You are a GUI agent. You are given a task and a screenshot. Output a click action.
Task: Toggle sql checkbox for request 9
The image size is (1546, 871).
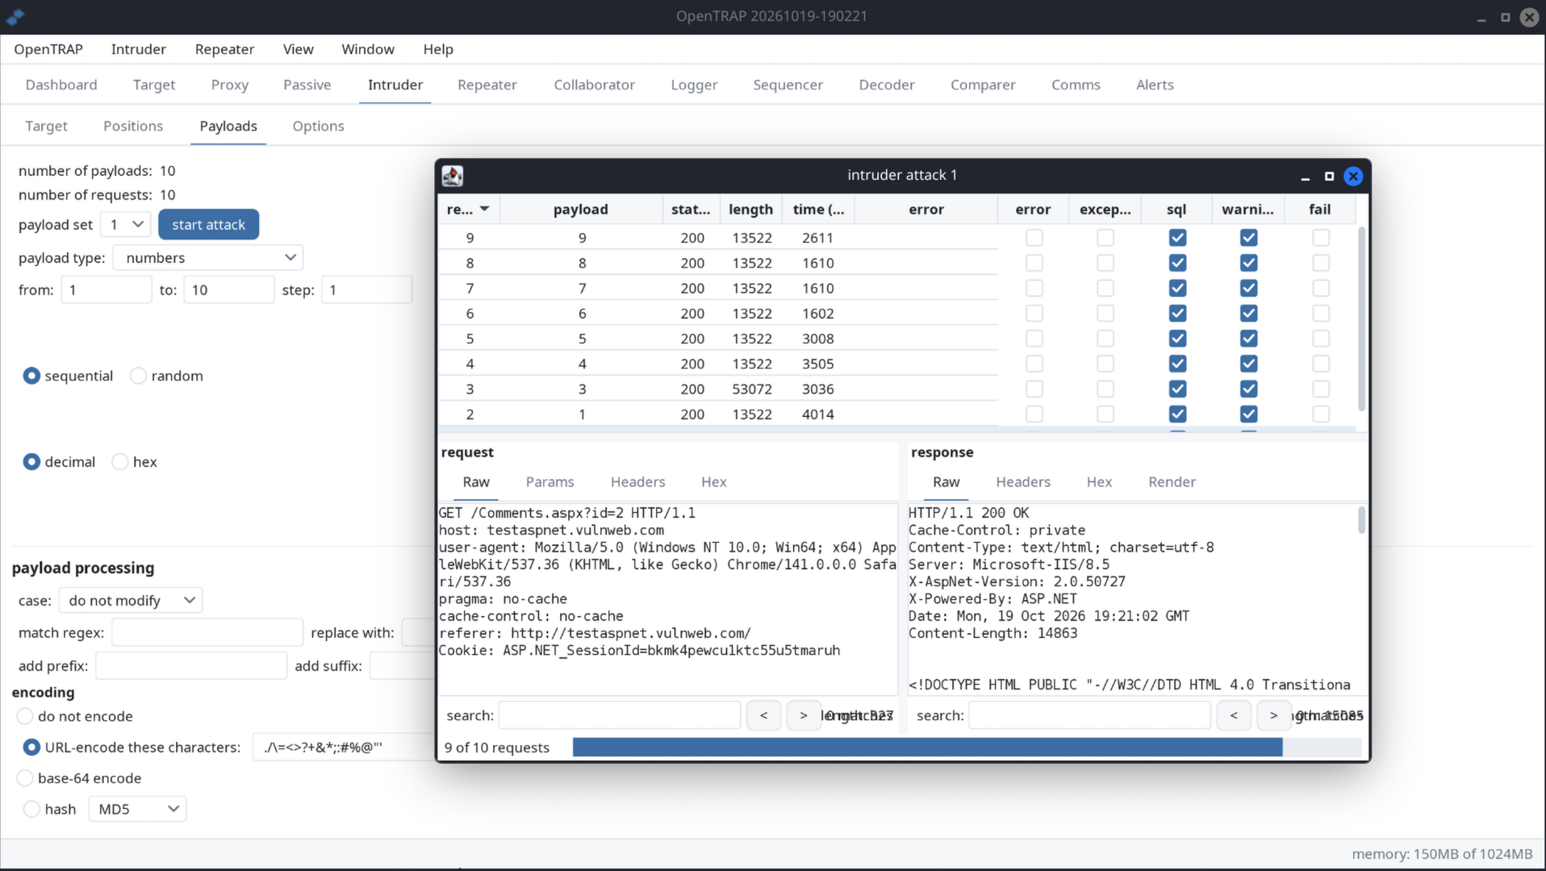point(1177,238)
